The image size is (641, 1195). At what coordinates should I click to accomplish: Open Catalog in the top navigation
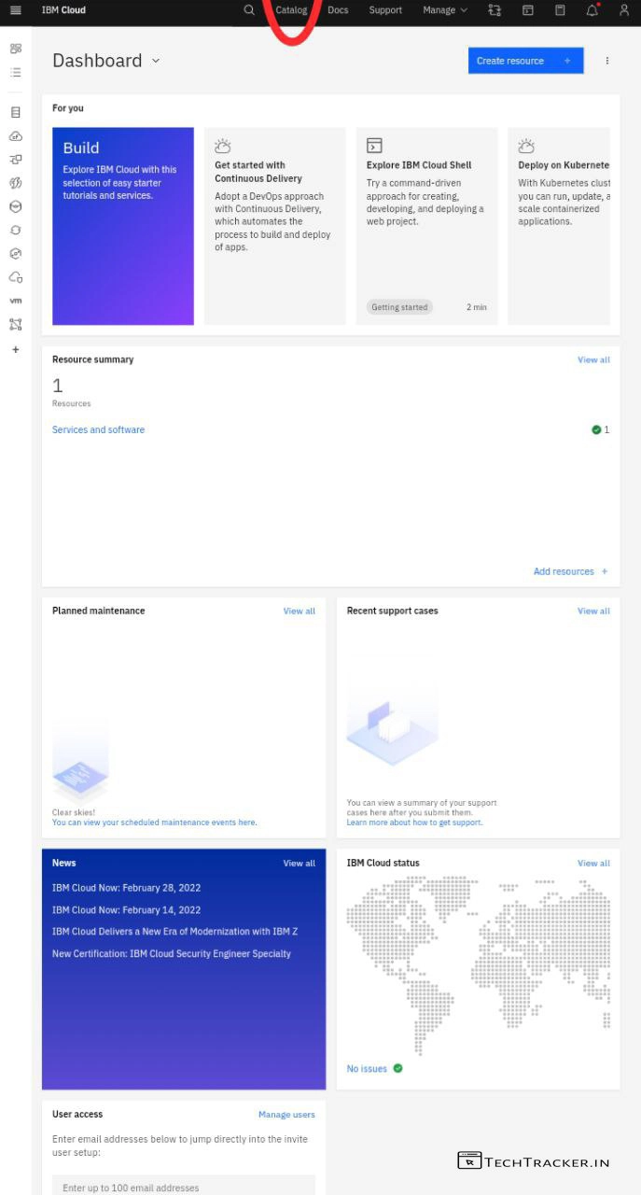(291, 10)
